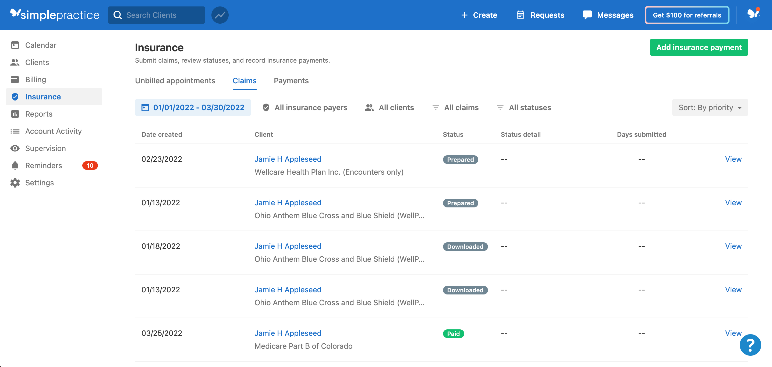Open the activity/analytics icon dashboard
The image size is (772, 367).
click(x=219, y=15)
